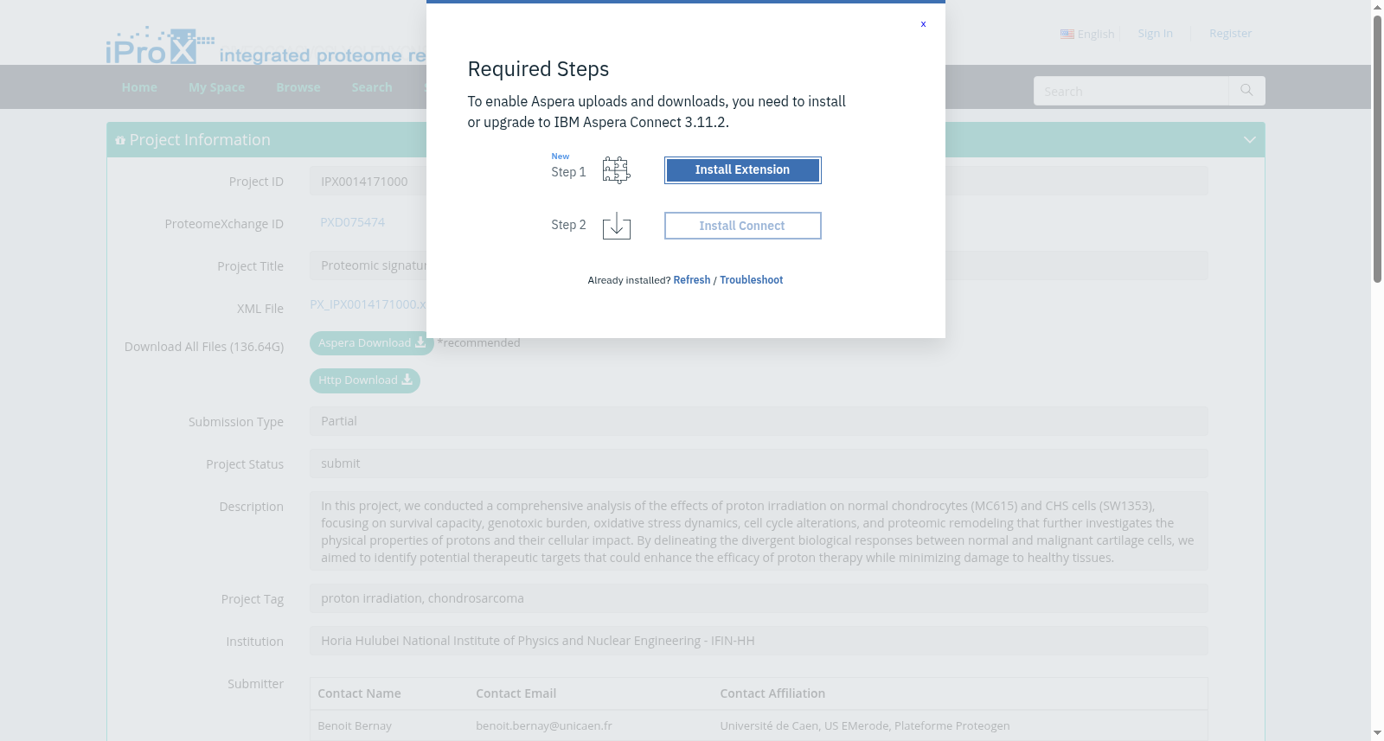The width and height of the screenshot is (1384, 741).
Task: Click the scrollbar up arrow
Action: pos(1377,7)
